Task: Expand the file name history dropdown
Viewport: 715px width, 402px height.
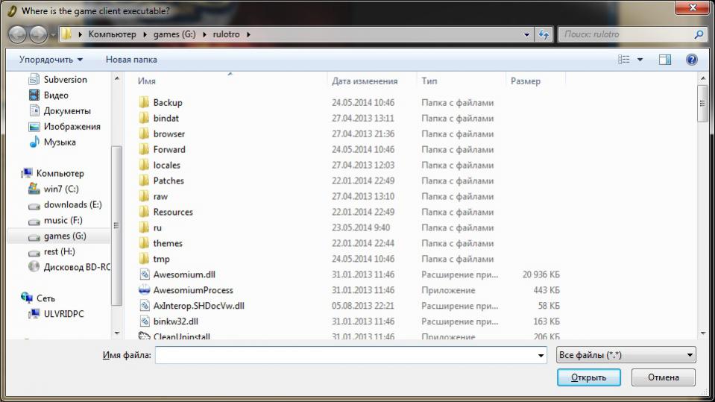Action: pos(541,356)
